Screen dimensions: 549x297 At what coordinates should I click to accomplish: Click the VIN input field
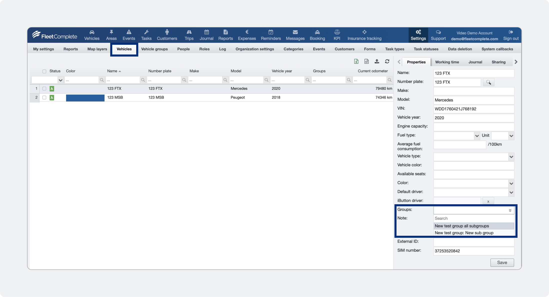473,109
